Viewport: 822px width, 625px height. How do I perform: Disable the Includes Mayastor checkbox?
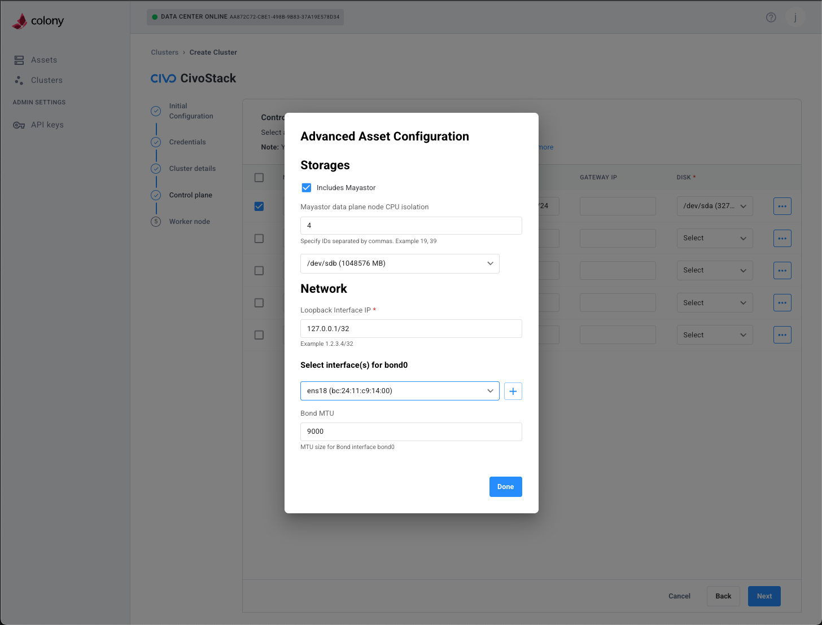click(306, 187)
